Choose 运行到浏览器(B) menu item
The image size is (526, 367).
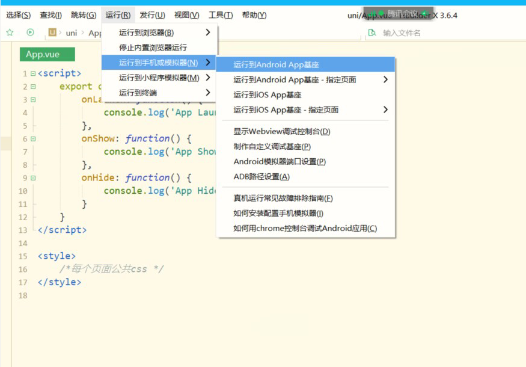tap(160, 32)
